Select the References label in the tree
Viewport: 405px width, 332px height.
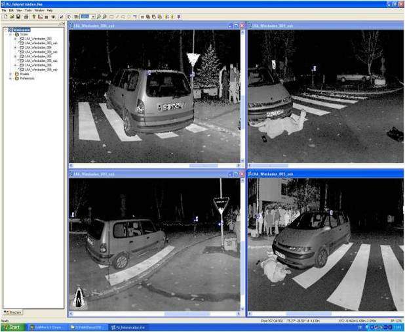coord(27,78)
